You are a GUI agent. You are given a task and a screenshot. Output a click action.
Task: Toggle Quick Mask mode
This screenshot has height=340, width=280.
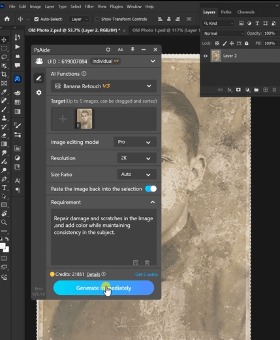point(4,258)
